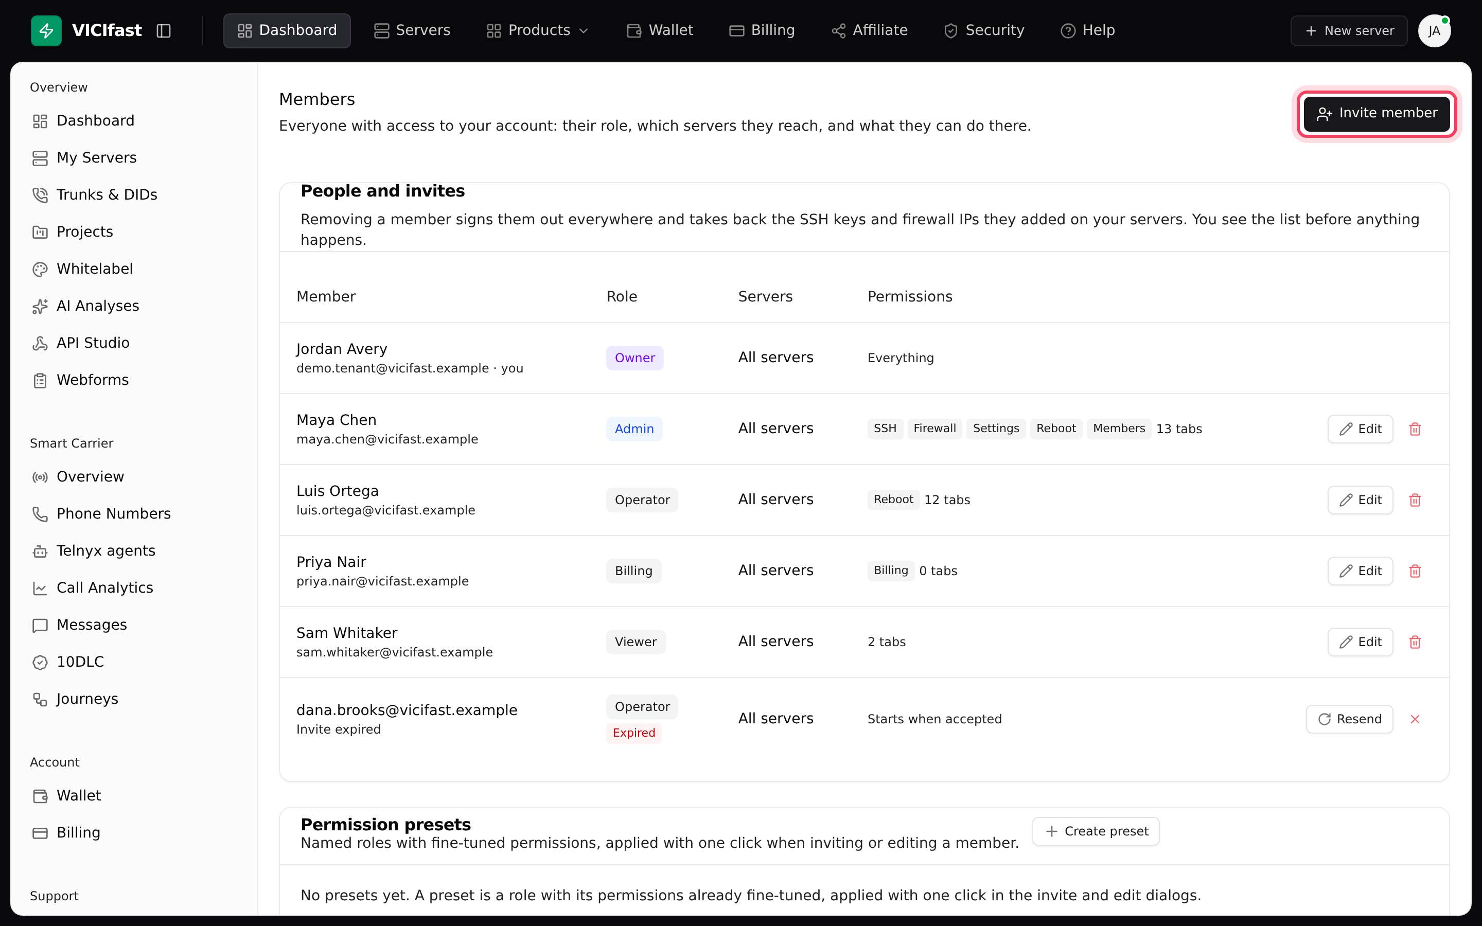Open the JA user avatar menu

1434,31
